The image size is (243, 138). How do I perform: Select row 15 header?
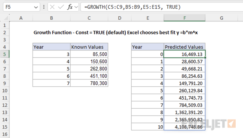[x=4, y=127]
